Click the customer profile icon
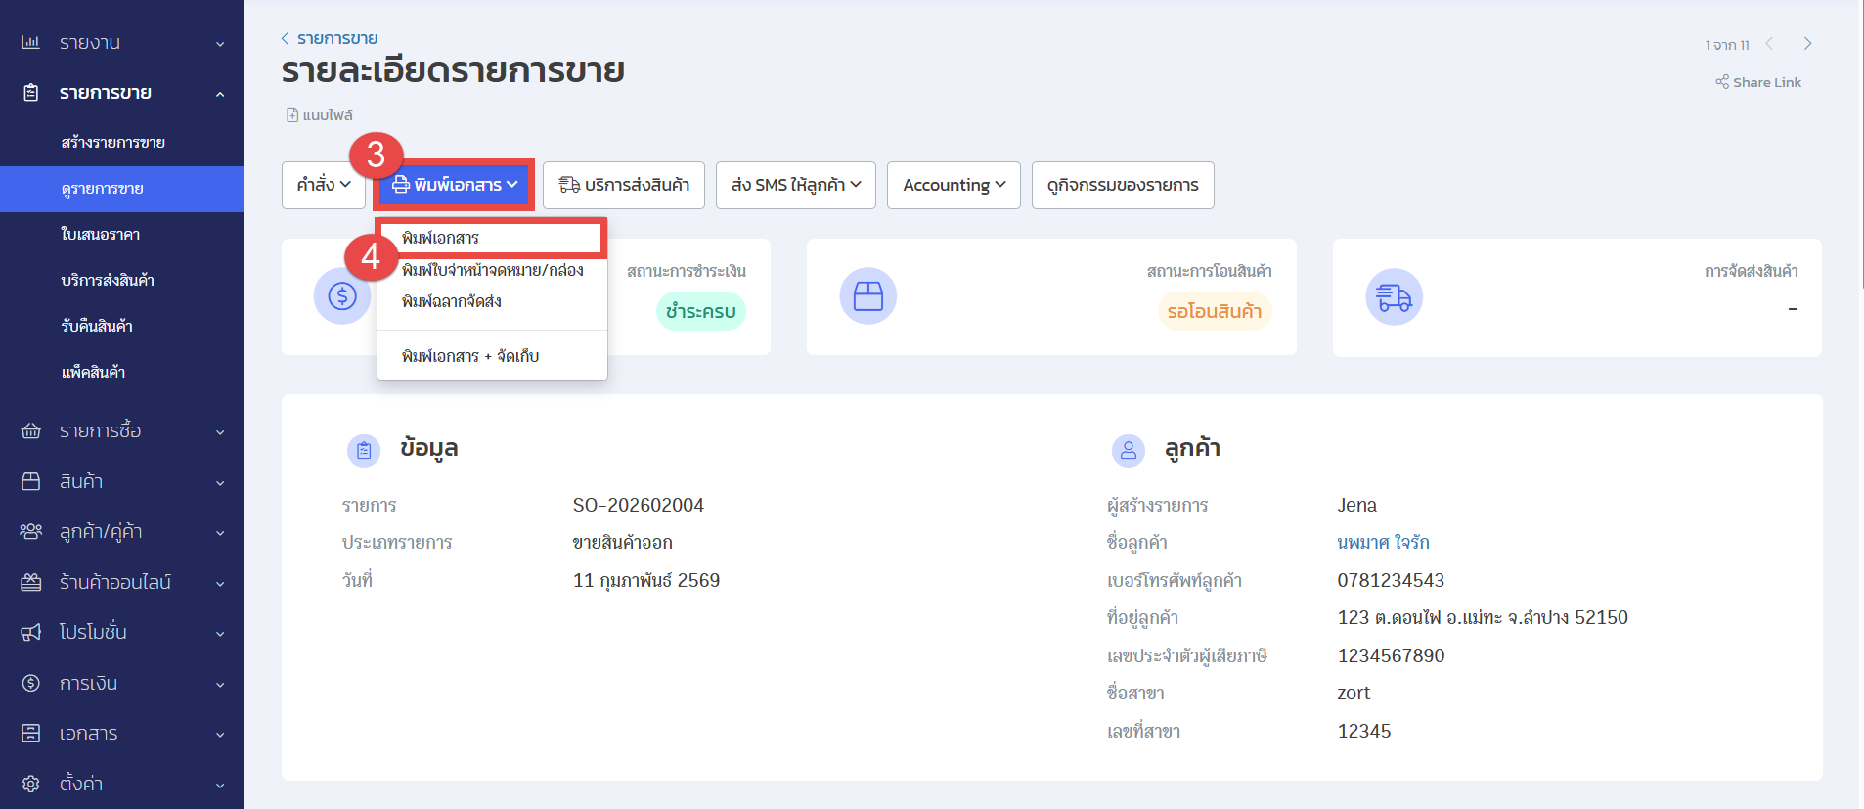 1128,450
